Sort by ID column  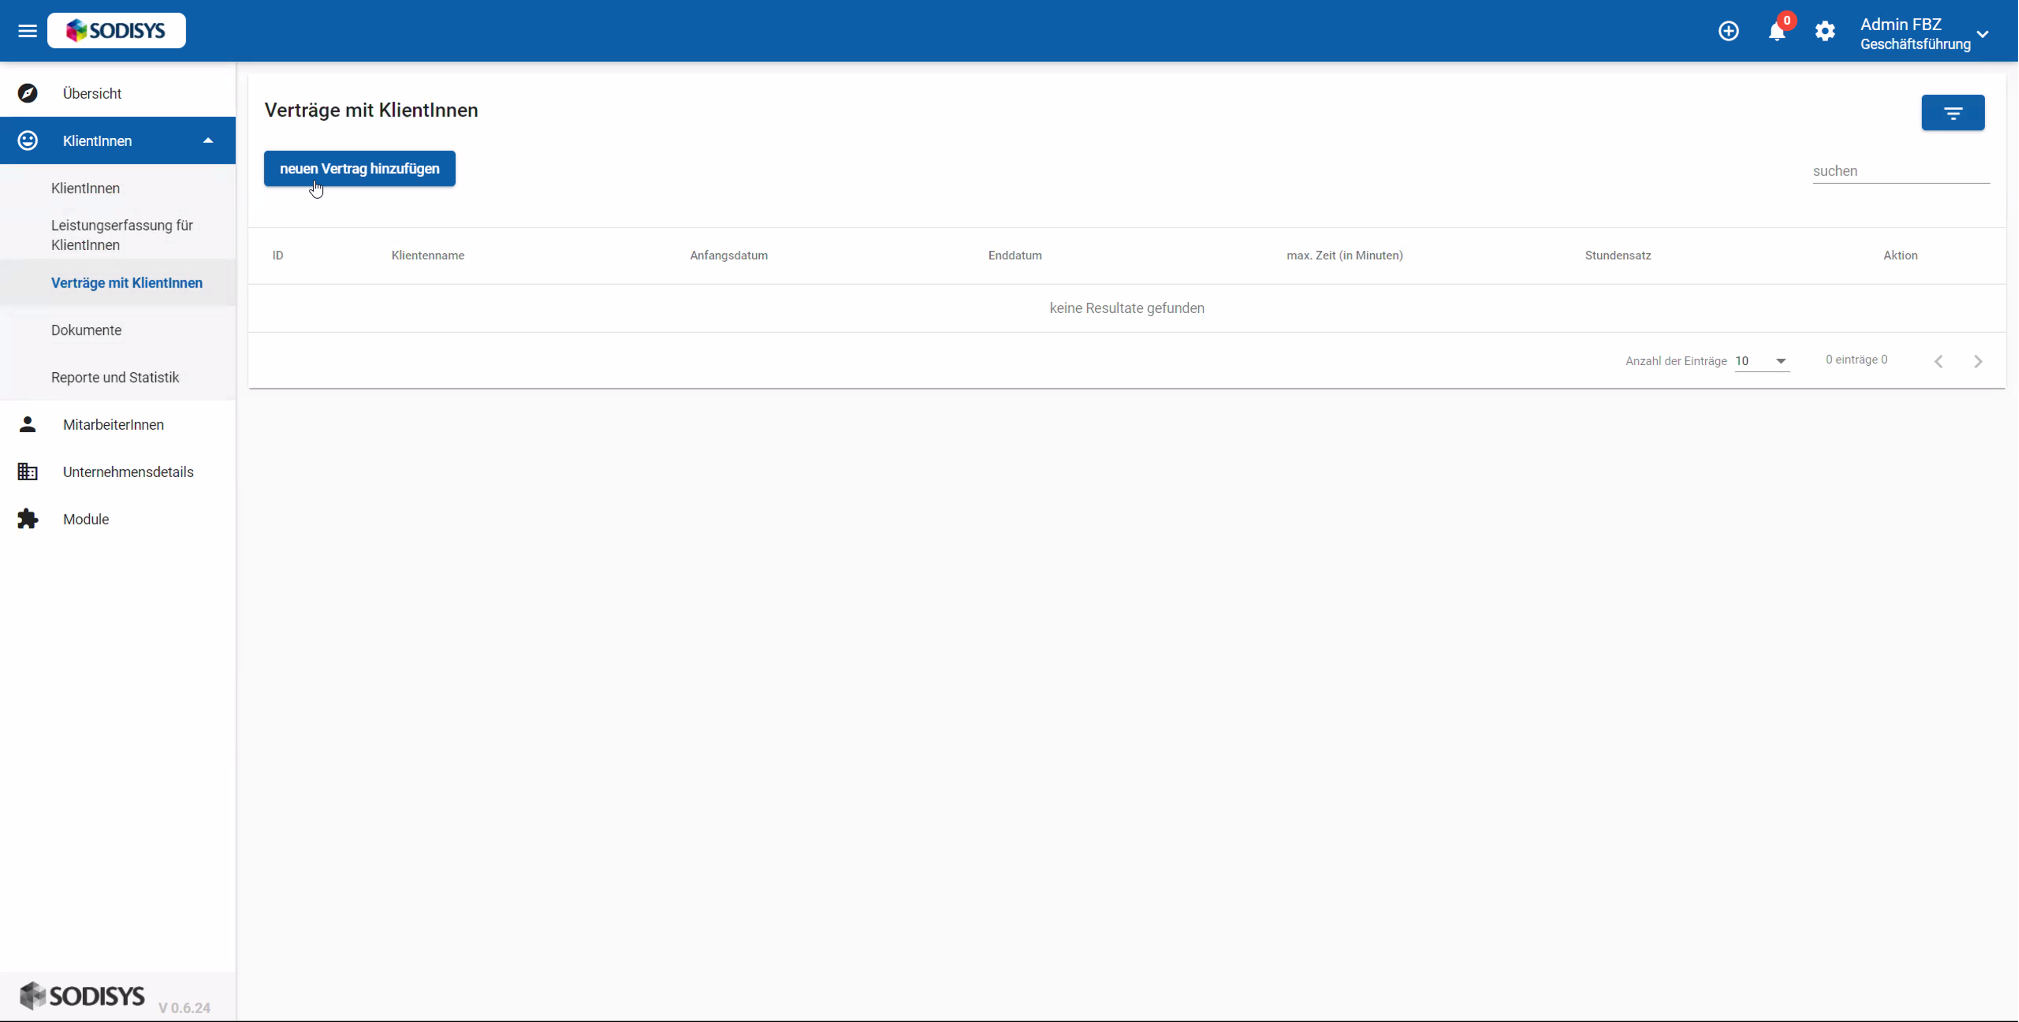point(277,255)
